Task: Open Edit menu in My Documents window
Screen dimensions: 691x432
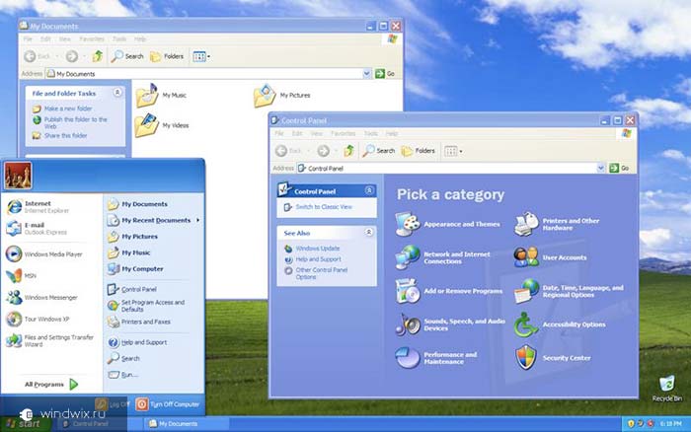Action: pyautogui.click(x=45, y=39)
